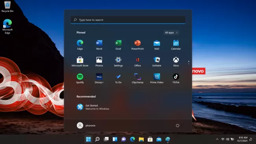The width and height of the screenshot is (256, 144).
Task: Open Microsoft Store pinned app
Action: coord(80,62)
